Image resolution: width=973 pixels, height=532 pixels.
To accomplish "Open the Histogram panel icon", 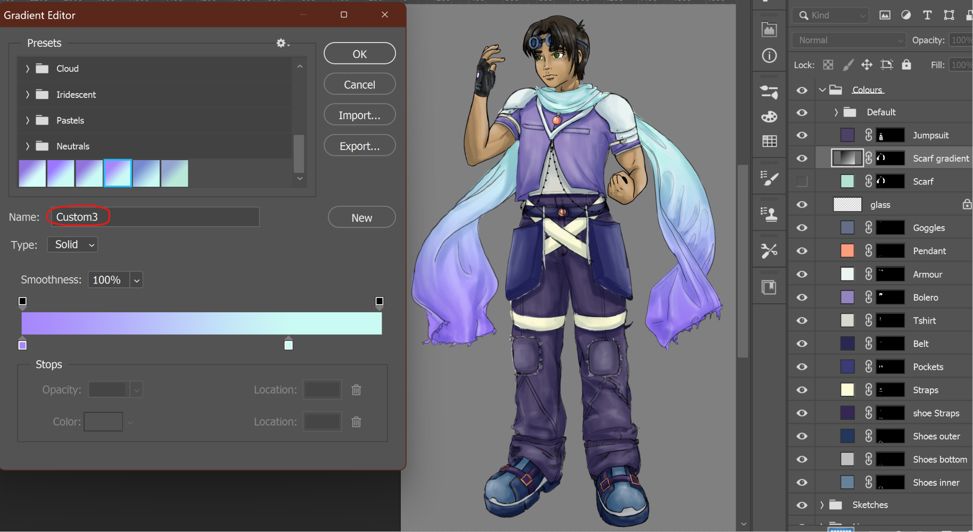I will click(769, 30).
